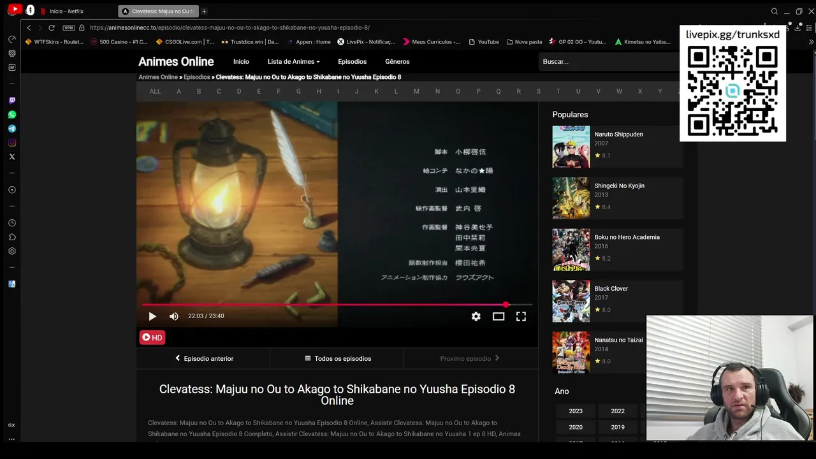Image resolution: width=816 pixels, height=459 pixels.
Task: Open Extensions cube icon in sidebar
Action: (x=11, y=237)
